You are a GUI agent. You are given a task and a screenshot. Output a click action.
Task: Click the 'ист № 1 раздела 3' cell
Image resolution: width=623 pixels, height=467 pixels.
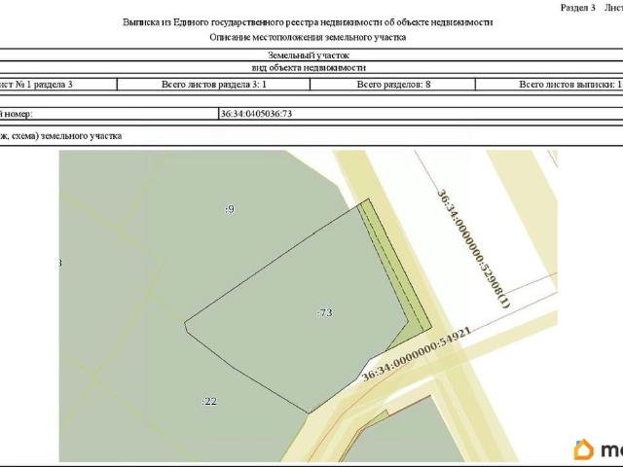click(58, 85)
